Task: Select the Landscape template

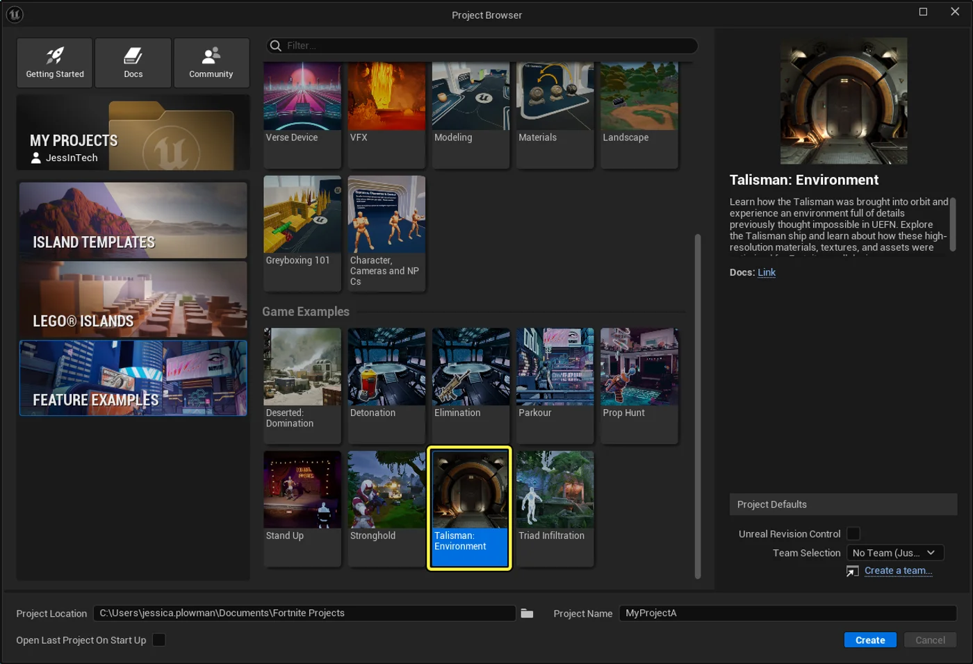Action: [639, 115]
